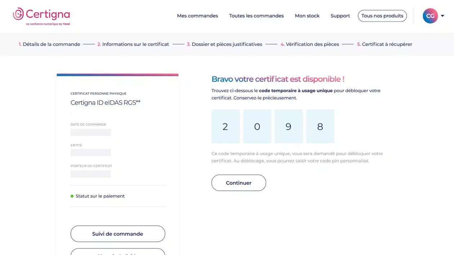
Task: Select step 3 Dossier et pièces justificatives
Action: click(x=224, y=44)
